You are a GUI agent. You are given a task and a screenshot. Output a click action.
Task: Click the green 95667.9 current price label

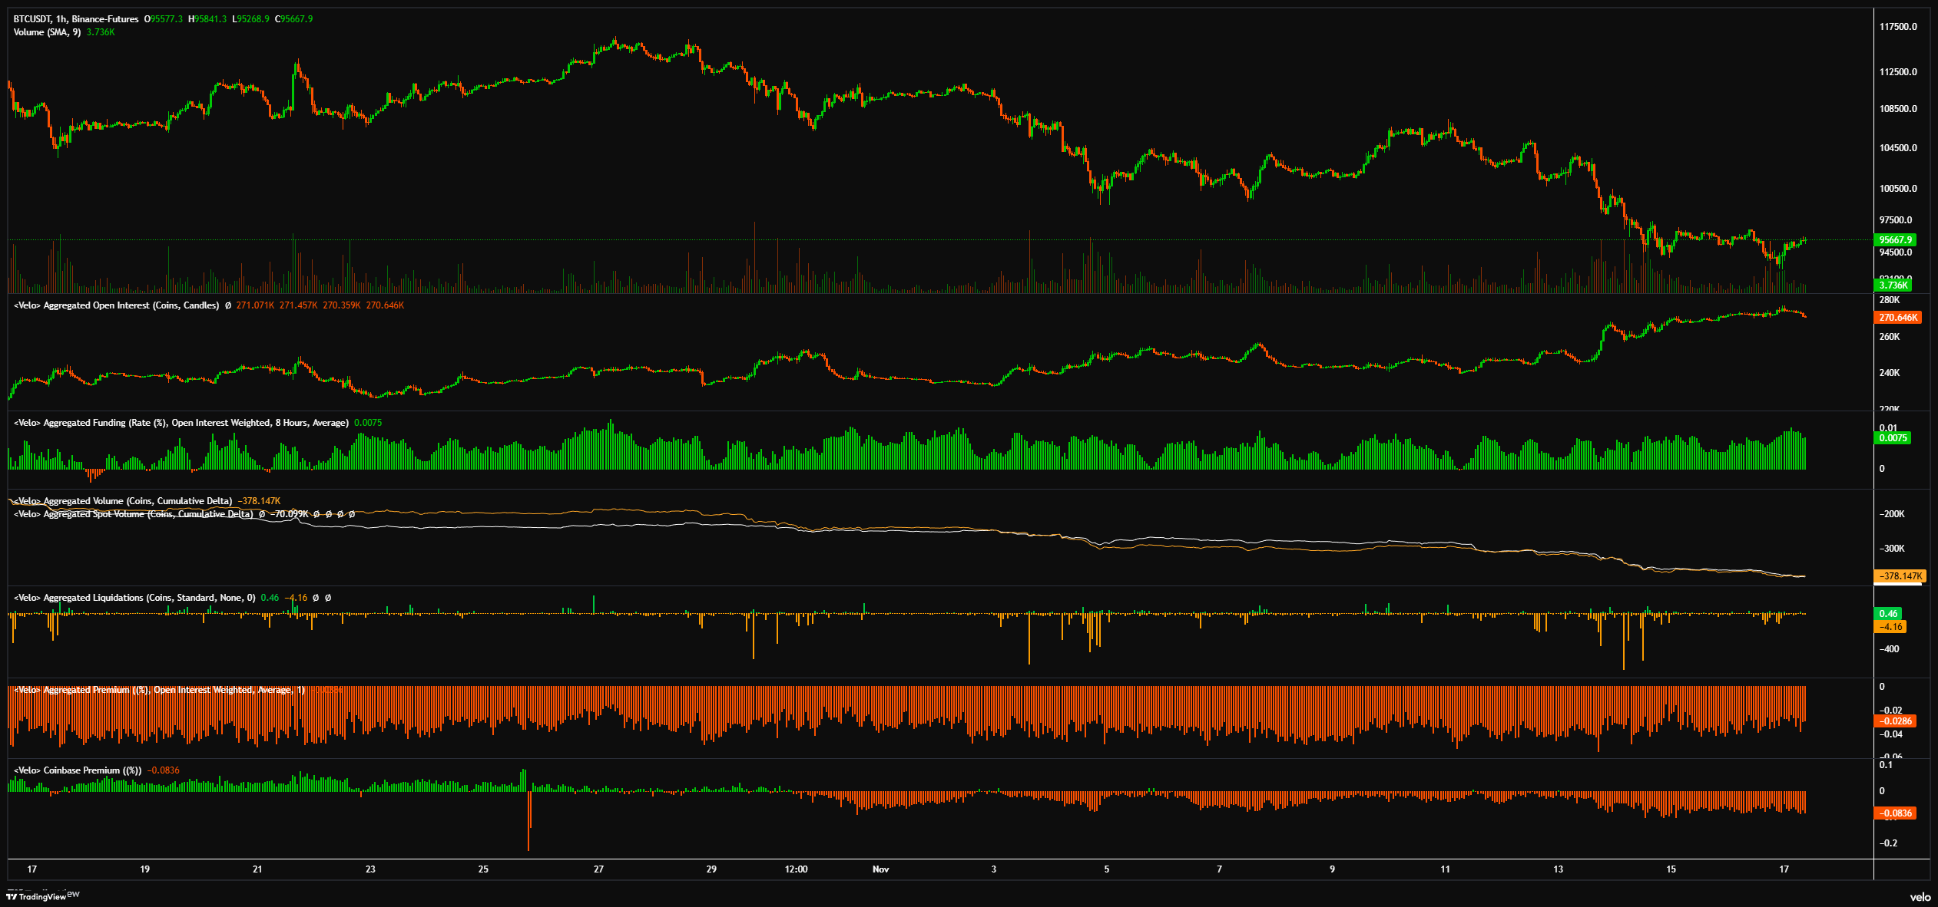(x=1895, y=240)
